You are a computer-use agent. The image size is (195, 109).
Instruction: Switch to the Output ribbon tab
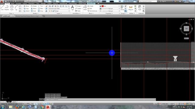pos(49,3)
